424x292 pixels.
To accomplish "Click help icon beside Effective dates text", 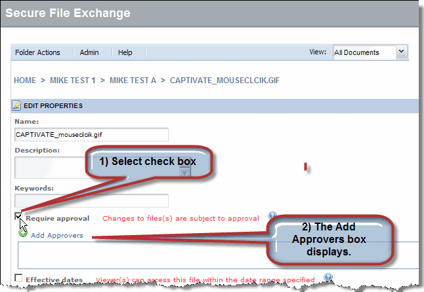I will tap(326, 277).
